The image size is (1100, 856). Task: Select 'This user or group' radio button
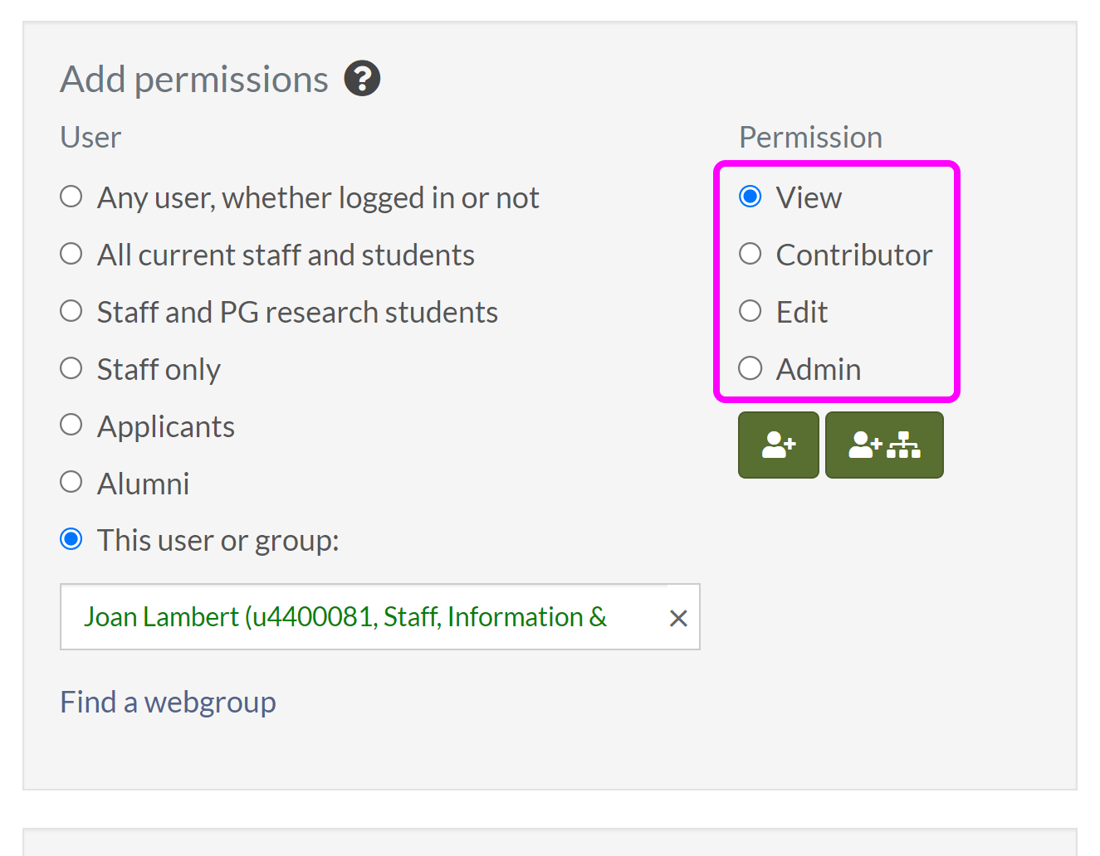point(71,539)
